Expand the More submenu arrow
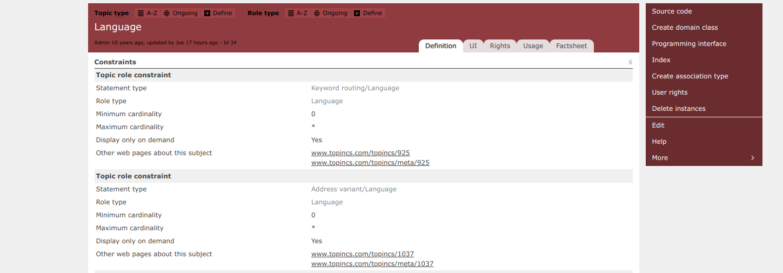The image size is (783, 273). pyautogui.click(x=752, y=158)
